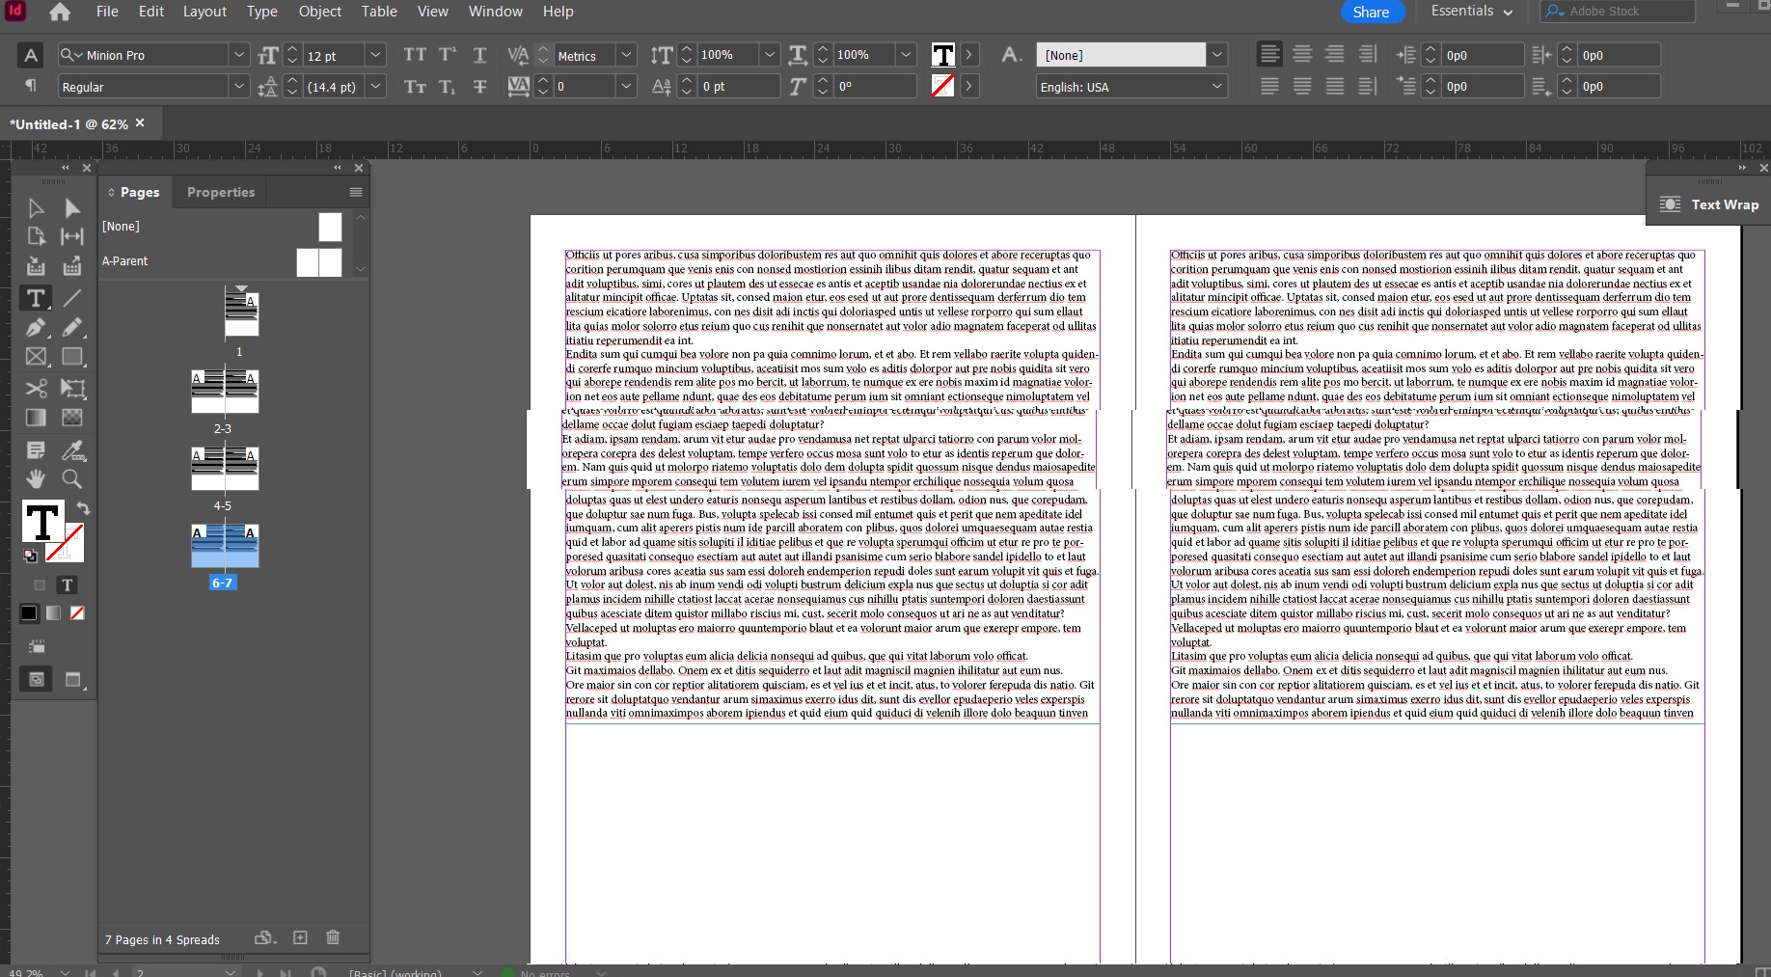Select the Pen tool
Screen dimensions: 1771x977
click(x=36, y=328)
